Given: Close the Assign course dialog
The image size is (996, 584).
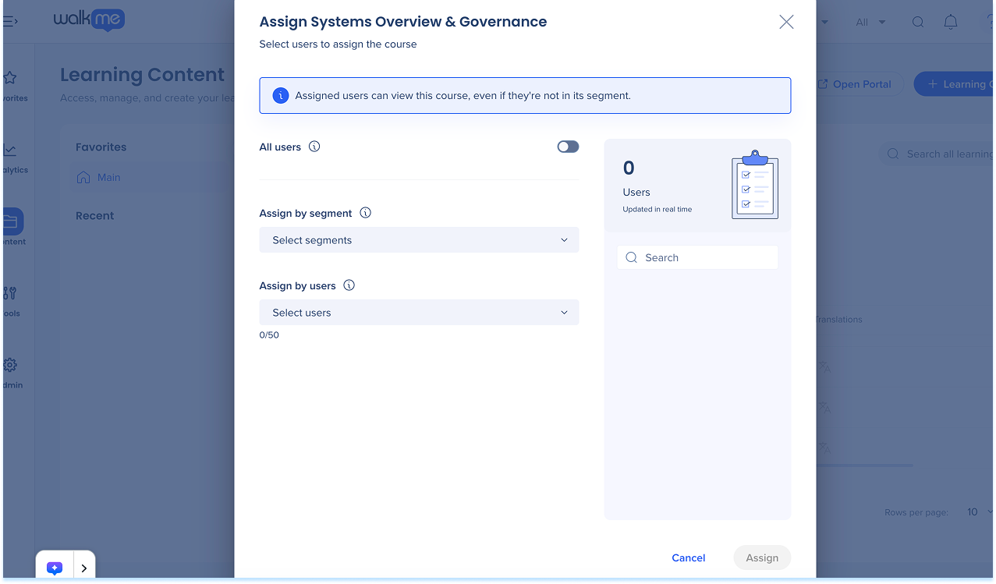Looking at the screenshot, I should [x=786, y=22].
